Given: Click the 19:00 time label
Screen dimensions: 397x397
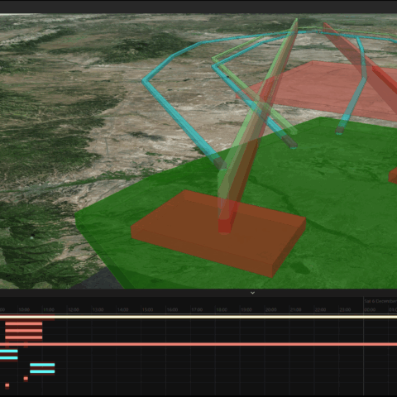Looking at the screenshot, I should tap(246, 310).
